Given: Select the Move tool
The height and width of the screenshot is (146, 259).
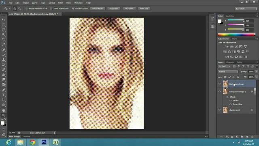Looking at the screenshot, I should [4, 20].
